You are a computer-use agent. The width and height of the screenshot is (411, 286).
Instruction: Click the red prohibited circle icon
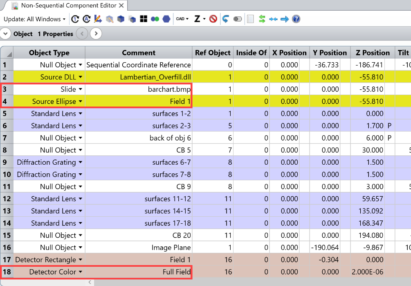click(x=213, y=19)
